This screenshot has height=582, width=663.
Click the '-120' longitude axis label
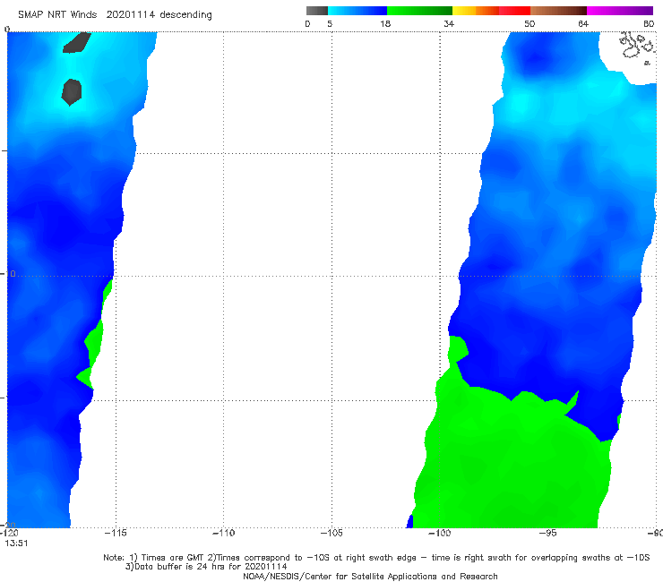pos(10,533)
